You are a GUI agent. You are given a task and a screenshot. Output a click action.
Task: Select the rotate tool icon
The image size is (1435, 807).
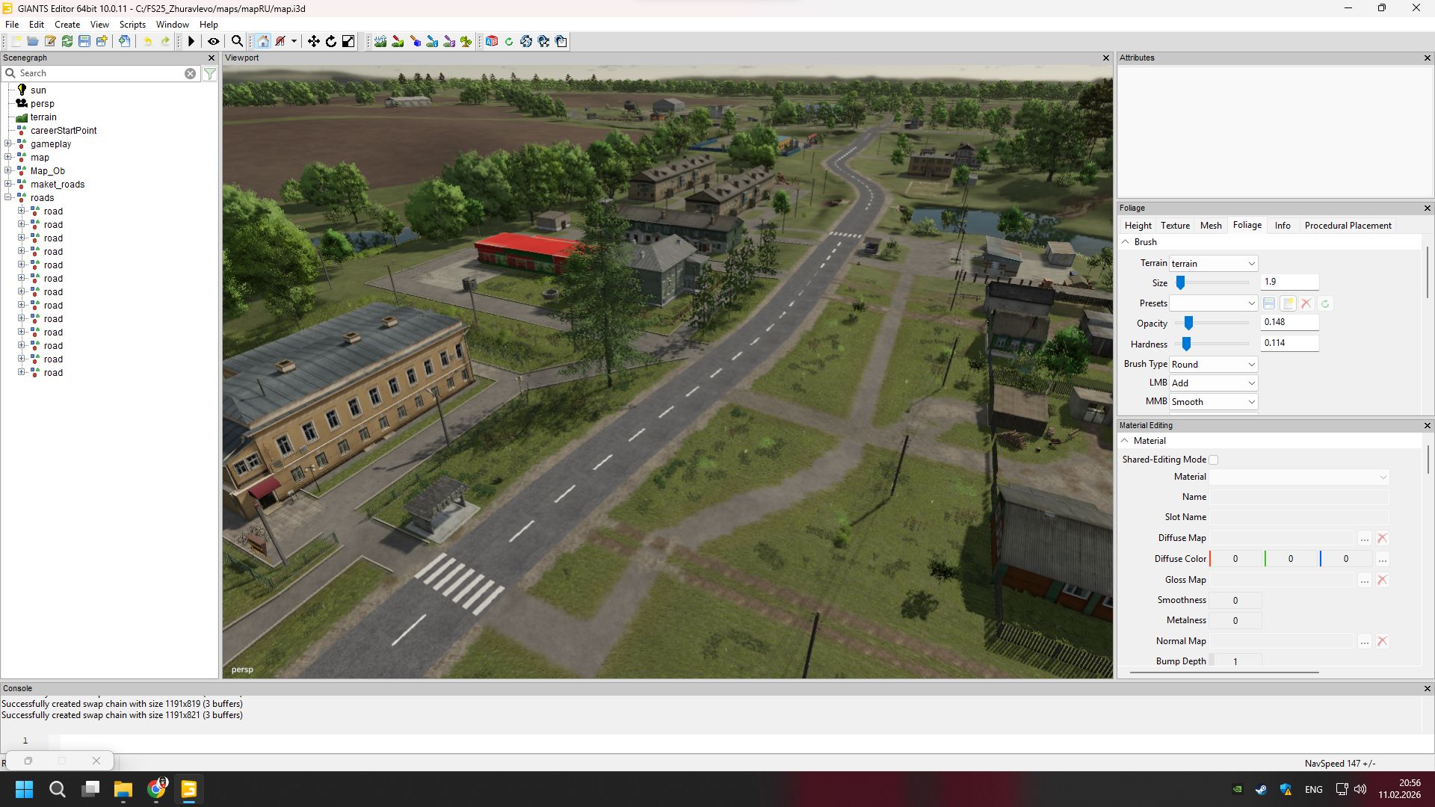[x=330, y=42]
